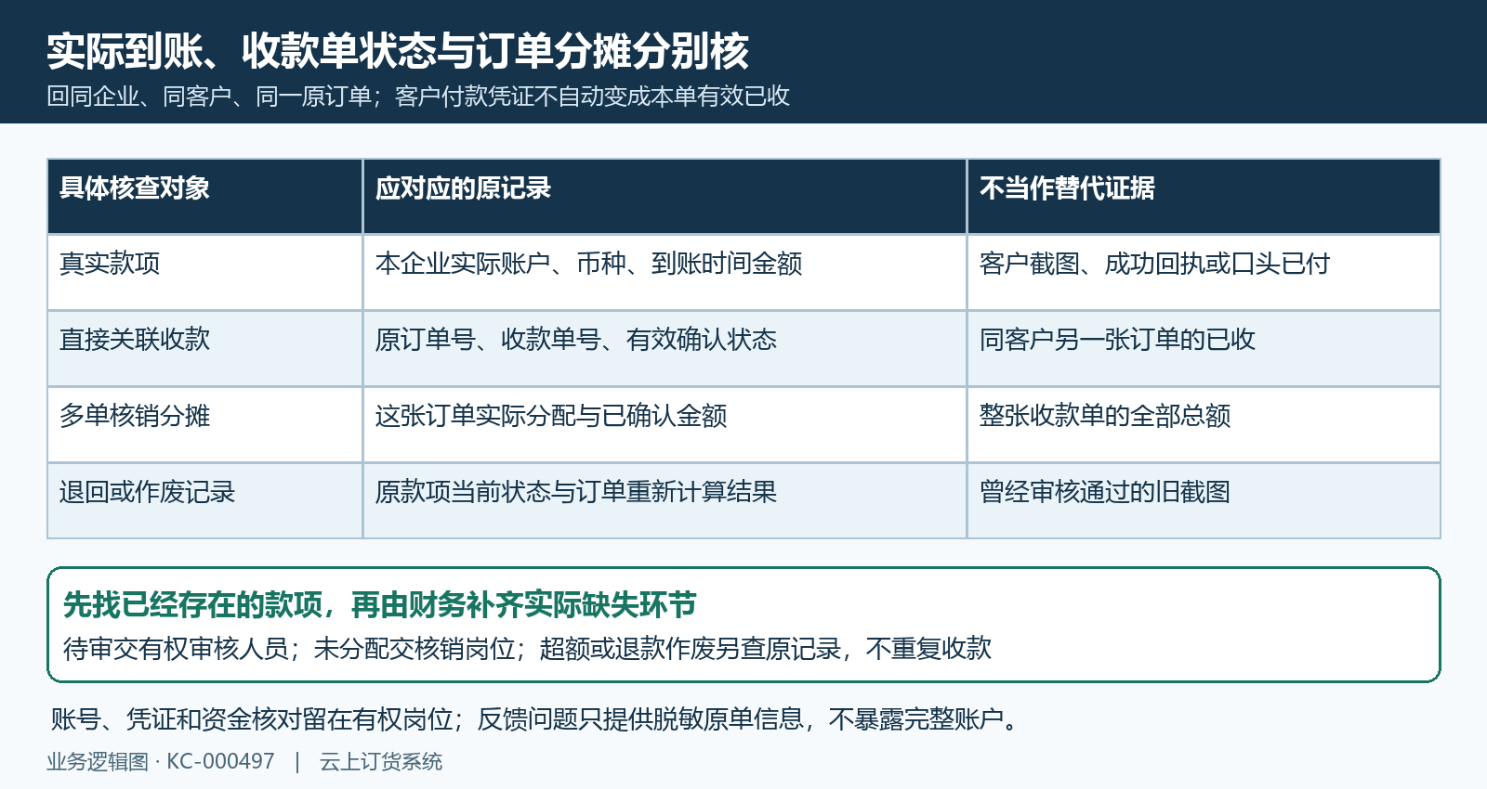Click footer text 云上订货系统
This screenshot has width=1487, height=789.
(x=381, y=762)
